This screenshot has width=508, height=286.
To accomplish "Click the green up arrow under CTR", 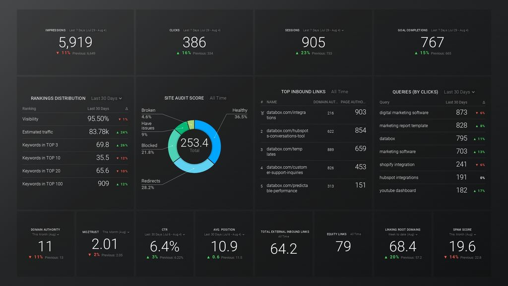I will [x=148, y=257].
